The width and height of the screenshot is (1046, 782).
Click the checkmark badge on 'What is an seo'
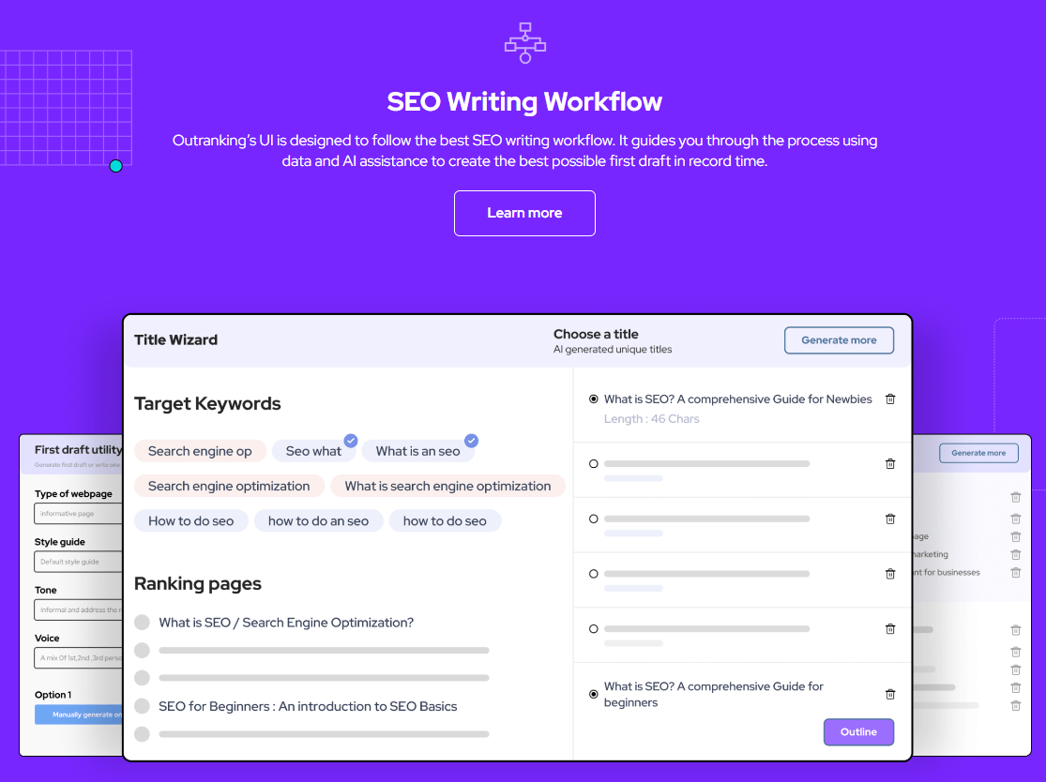tap(471, 441)
